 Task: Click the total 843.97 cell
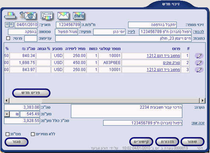tap(23, 70)
